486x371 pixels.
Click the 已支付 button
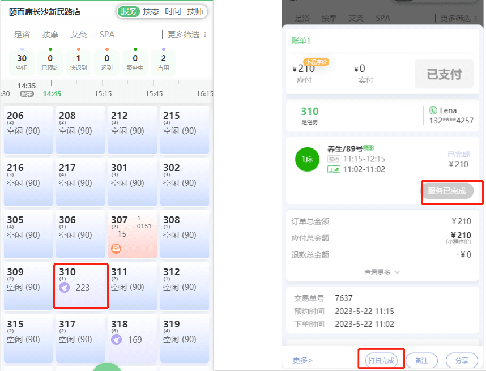coord(444,74)
